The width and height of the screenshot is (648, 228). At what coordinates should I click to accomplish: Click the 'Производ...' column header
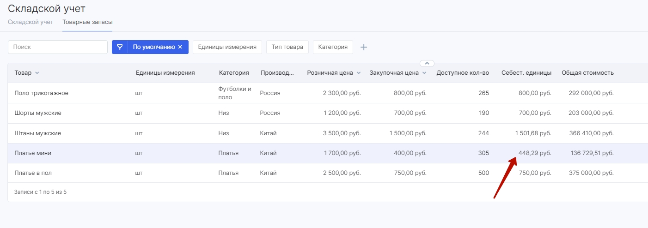click(277, 73)
